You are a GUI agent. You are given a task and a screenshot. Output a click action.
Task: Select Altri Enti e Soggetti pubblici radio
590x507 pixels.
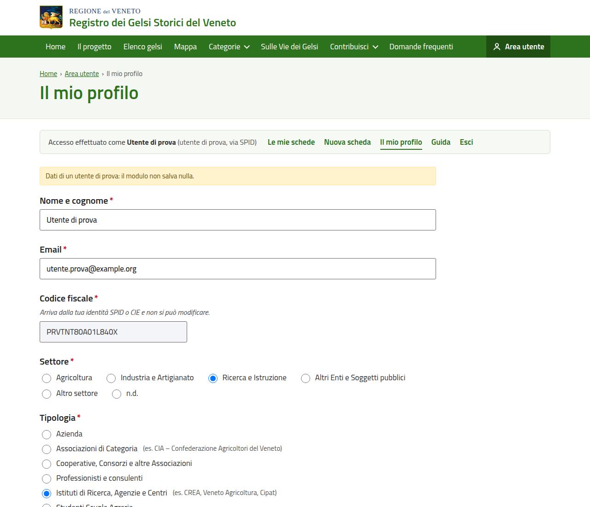[x=306, y=378]
